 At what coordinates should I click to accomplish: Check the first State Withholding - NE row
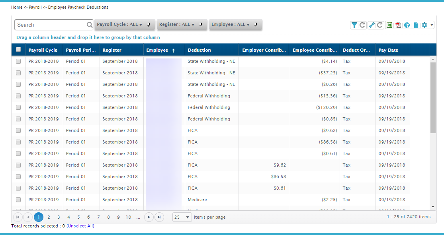coord(18,61)
